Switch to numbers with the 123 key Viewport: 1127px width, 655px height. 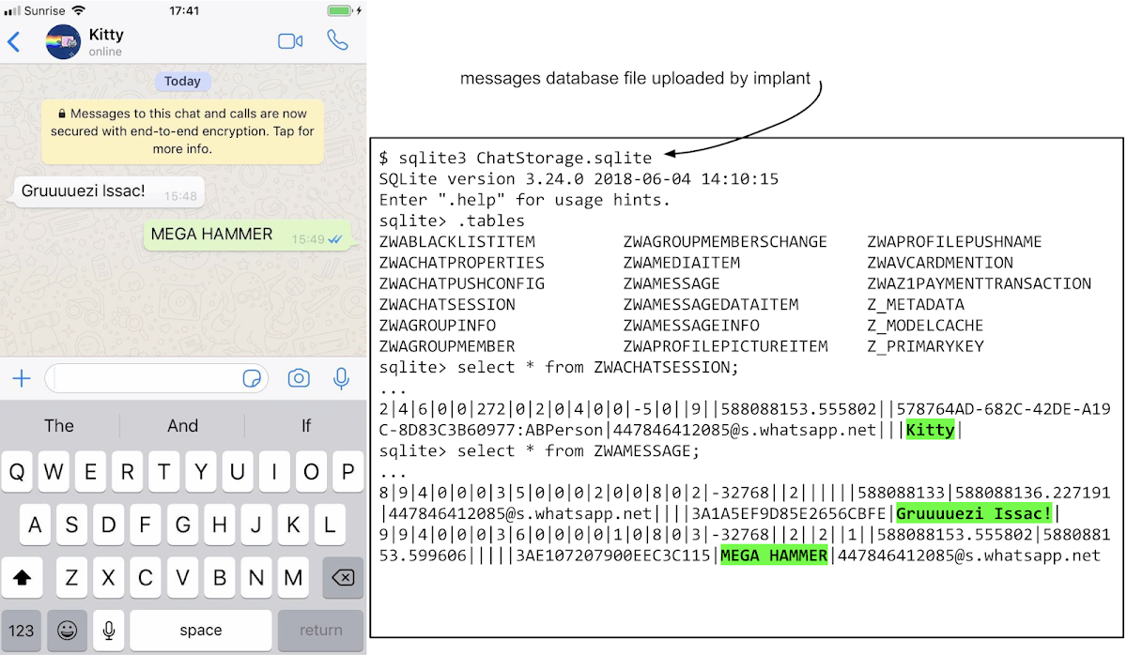23,630
